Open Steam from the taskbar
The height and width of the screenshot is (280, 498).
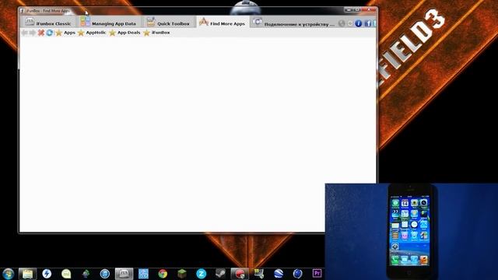(220, 274)
